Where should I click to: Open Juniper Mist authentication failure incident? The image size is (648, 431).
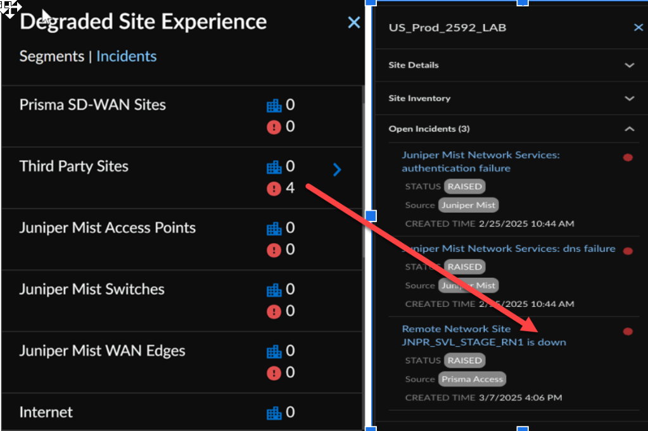(480, 161)
